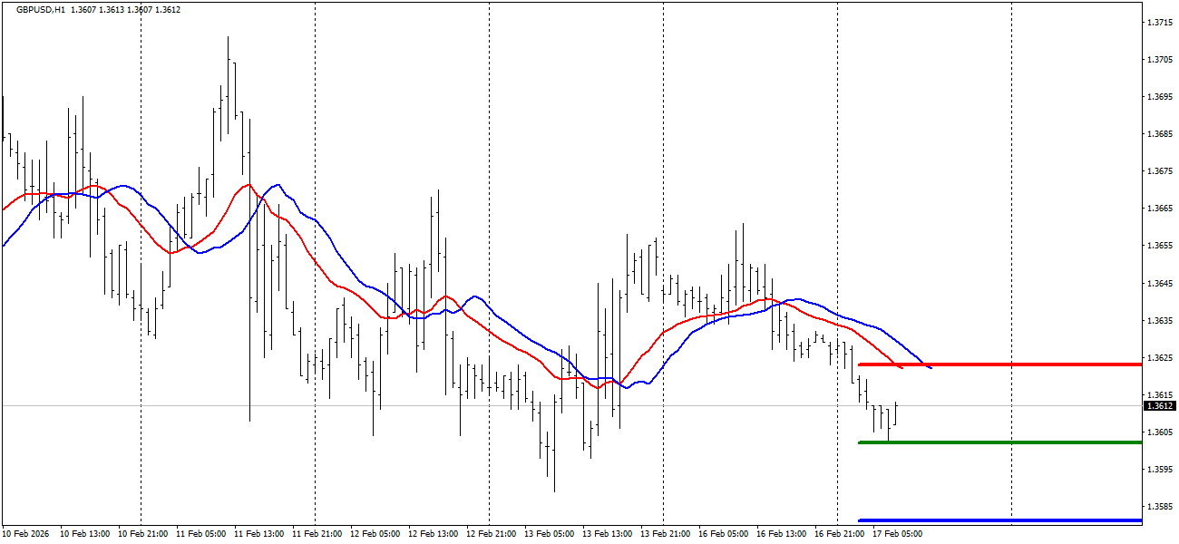
Task: Click the 1.3605 price axis label
Action: click(x=1161, y=432)
